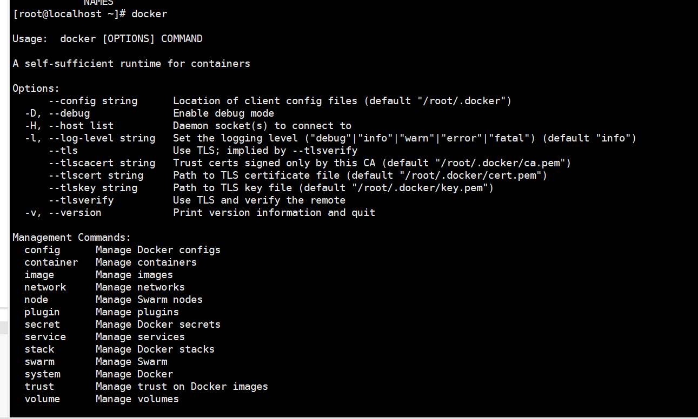Click the "--tlskey string" option
Viewport: 698px width, 419px height.
(x=92, y=188)
